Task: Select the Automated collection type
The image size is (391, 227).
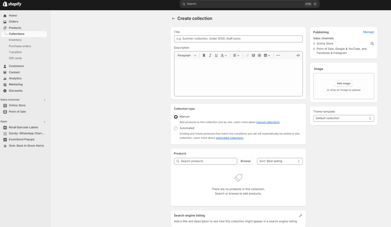Action: [176, 128]
